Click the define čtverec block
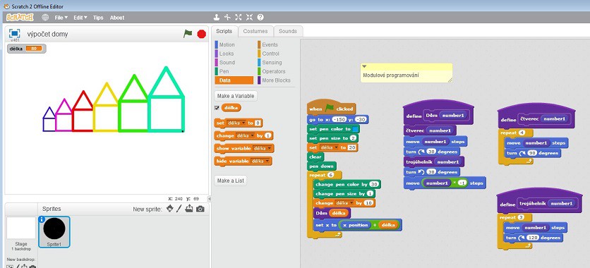 point(536,117)
